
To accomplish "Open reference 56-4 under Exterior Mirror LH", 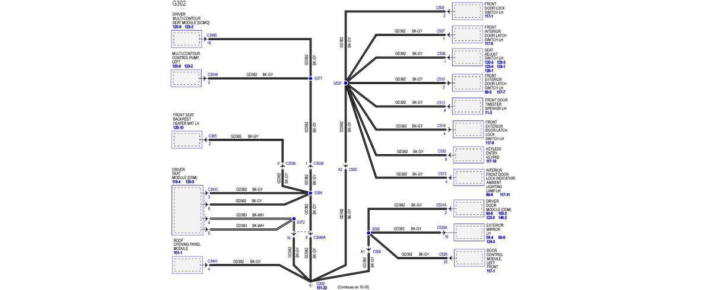I will pos(489,237).
